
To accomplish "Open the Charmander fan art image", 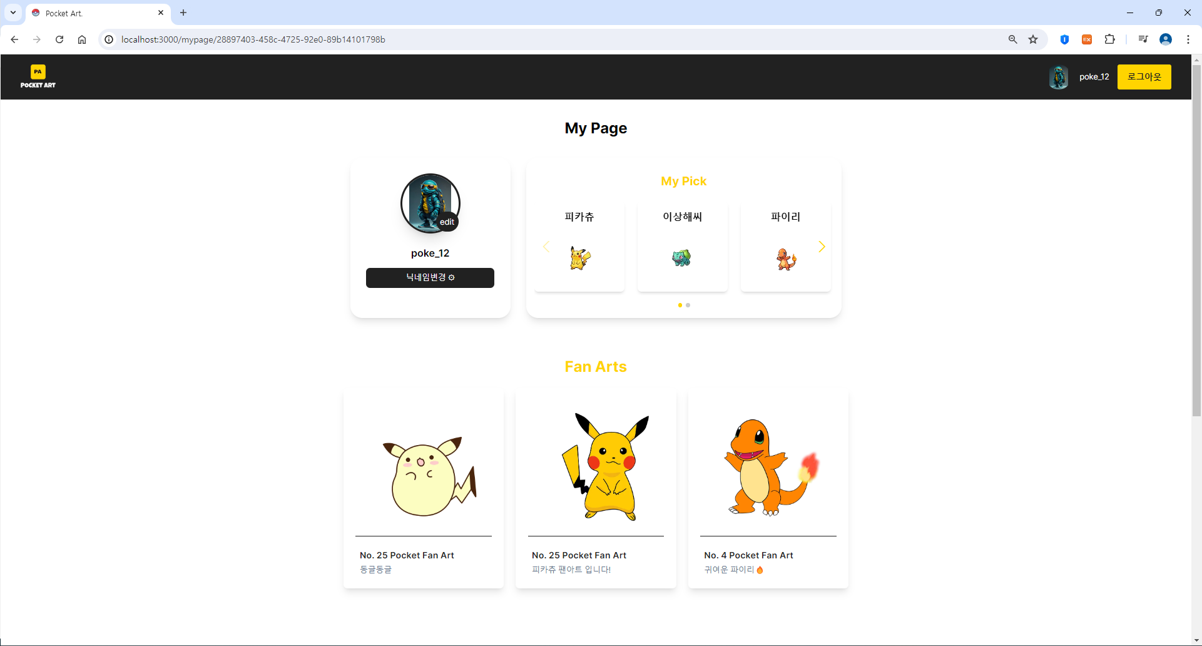I will 772,466.
